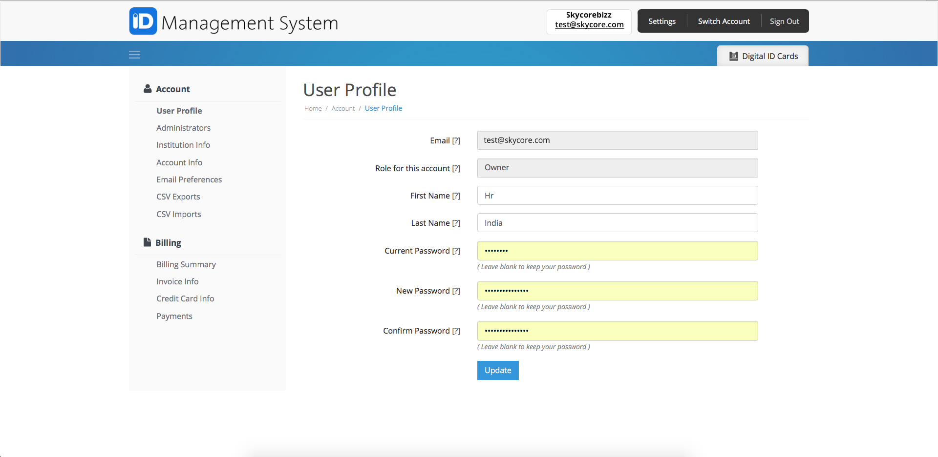Open Administrators in the sidebar

coord(183,128)
